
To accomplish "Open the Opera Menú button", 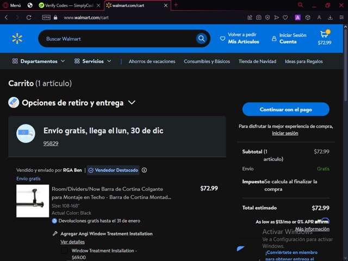I will click(11, 5).
